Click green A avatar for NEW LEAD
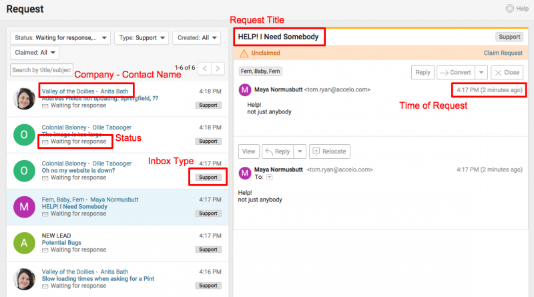This screenshot has width=534, height=297. (25, 244)
